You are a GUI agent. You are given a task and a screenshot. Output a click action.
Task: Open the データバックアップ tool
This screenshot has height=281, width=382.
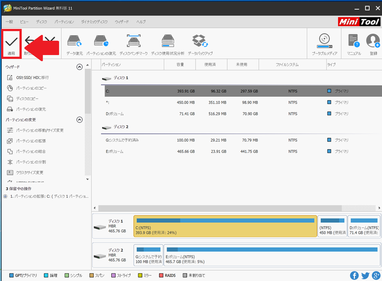[x=200, y=45]
